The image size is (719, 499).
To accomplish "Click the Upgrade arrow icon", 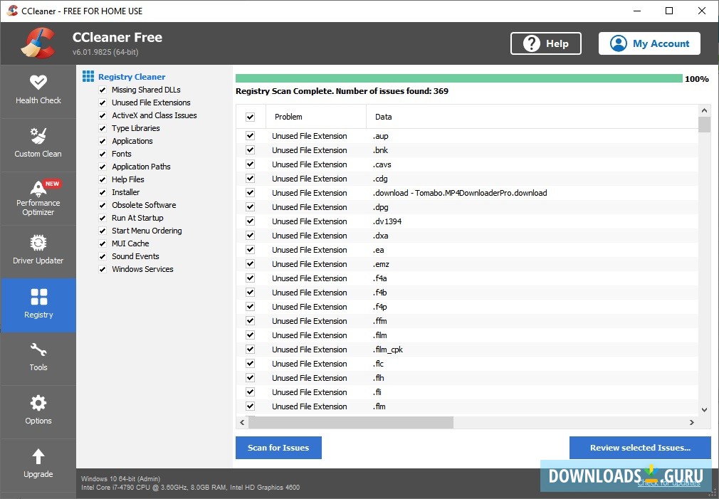I will click(x=38, y=459).
